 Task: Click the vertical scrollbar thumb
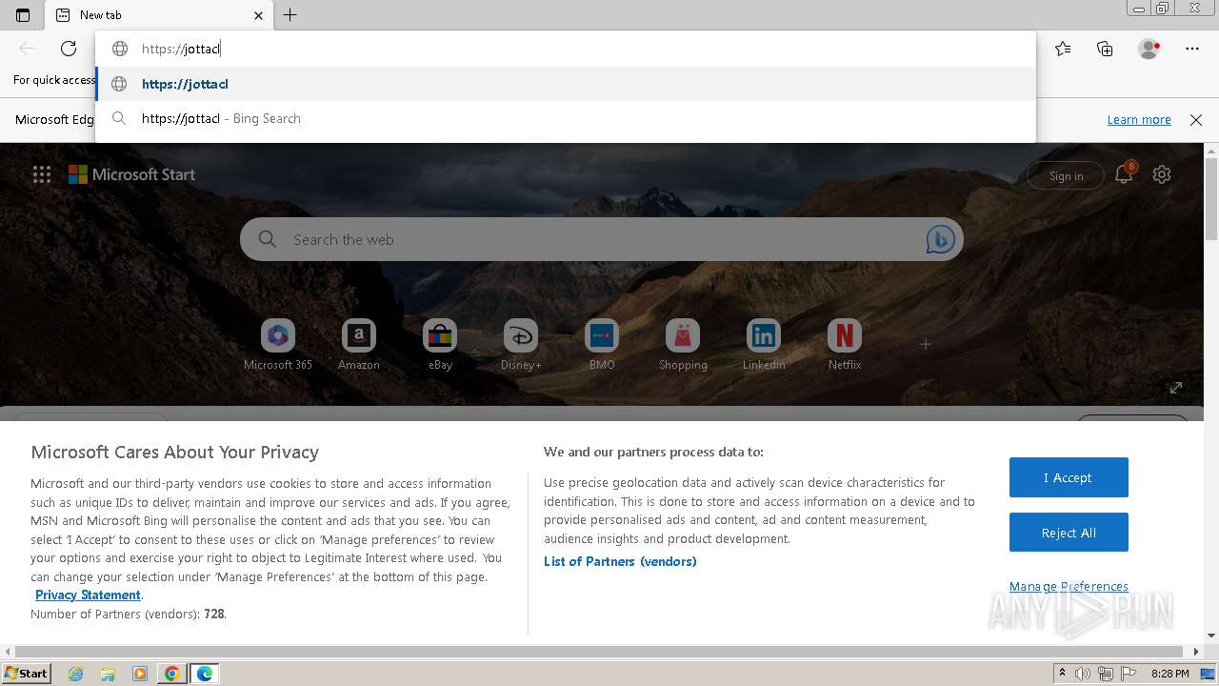1211,198
